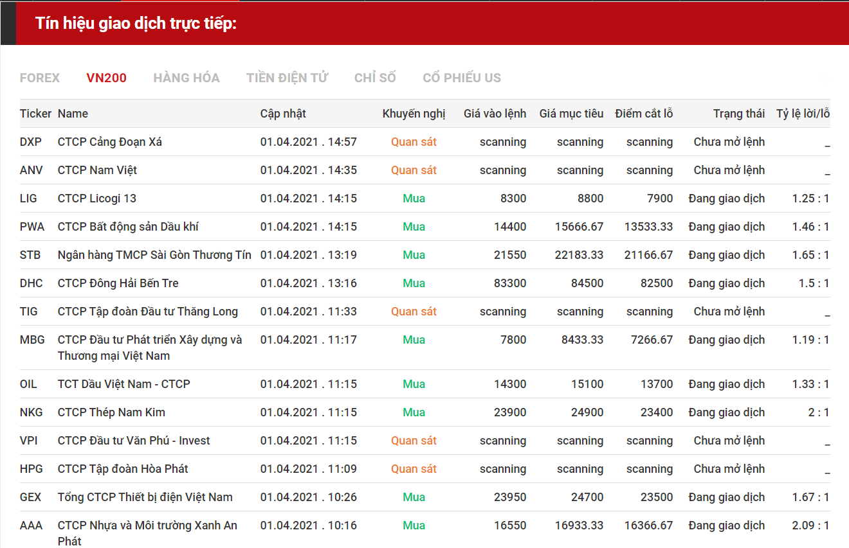Select the OIL ticker

pyautogui.click(x=28, y=384)
